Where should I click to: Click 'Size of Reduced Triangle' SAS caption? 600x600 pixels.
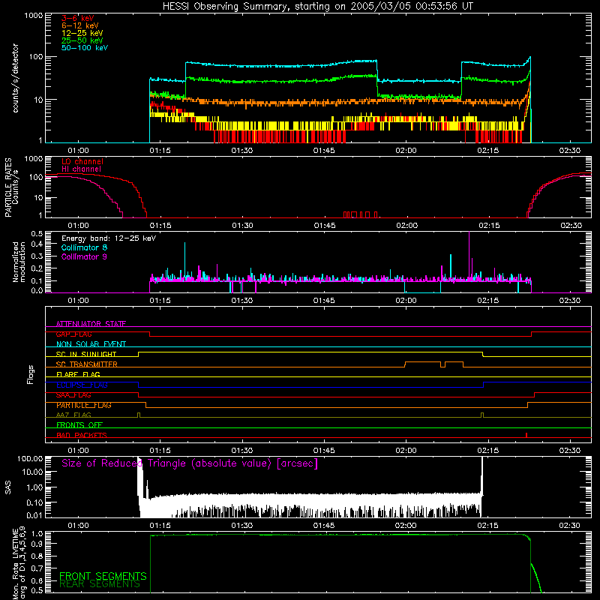[x=190, y=463]
